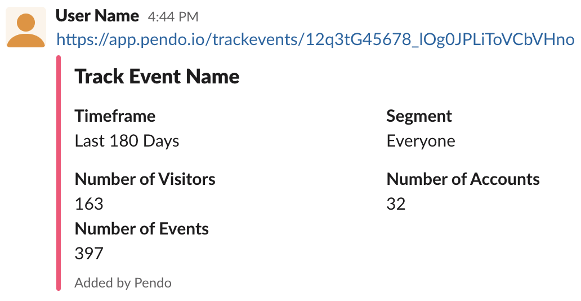Screen dimensions: 581x301
Task: Click the pink attachment border bar
Action: [x=59, y=173]
